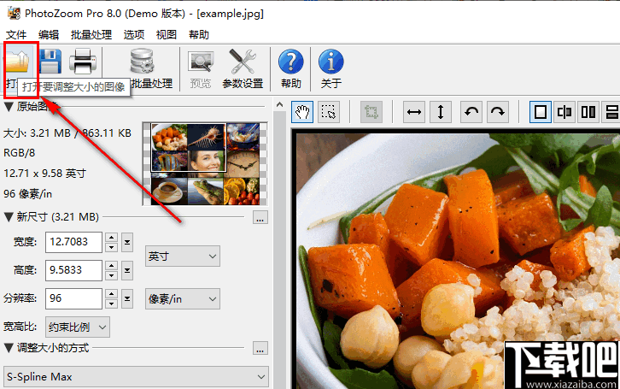Click the crop tool icon
The image size is (620, 389).
pyautogui.click(x=371, y=112)
